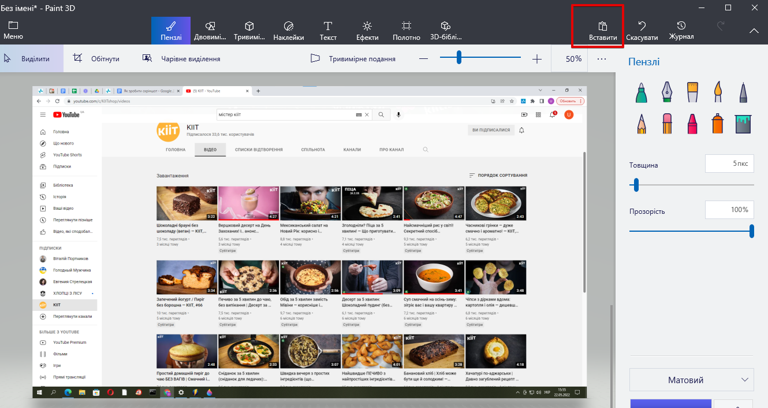
Task: Open the three-dot more options menu
Action: tap(602, 59)
